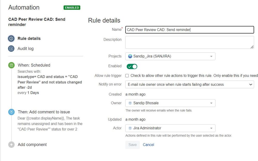Image resolution: width=258 pixels, height=161 pixels.
Task: Click the plus icon for Add component
Action: [11, 145]
